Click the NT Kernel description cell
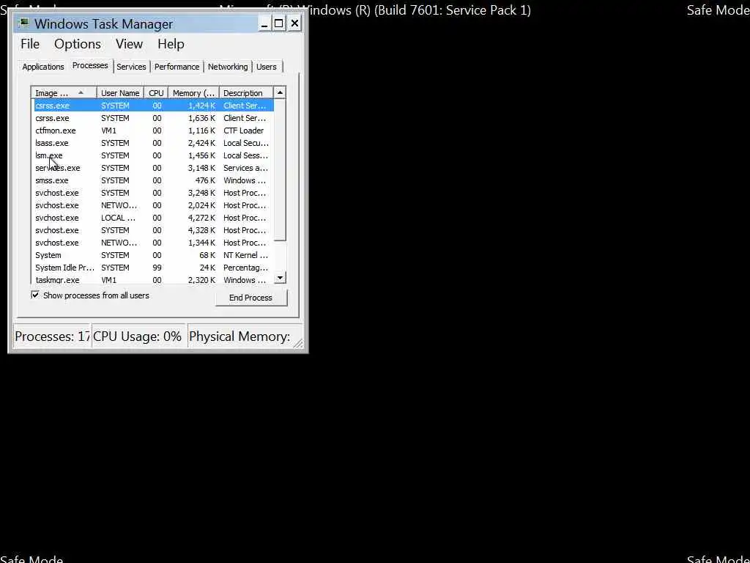The height and width of the screenshot is (563, 750). [246, 255]
